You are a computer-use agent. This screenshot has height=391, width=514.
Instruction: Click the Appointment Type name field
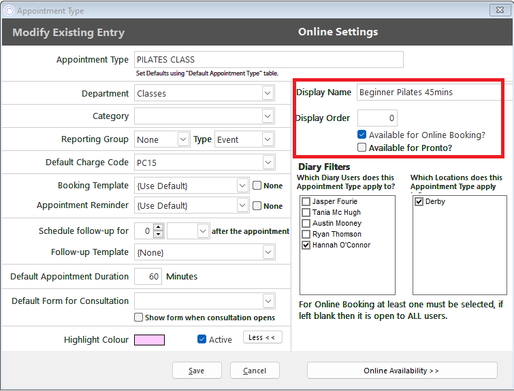click(268, 60)
